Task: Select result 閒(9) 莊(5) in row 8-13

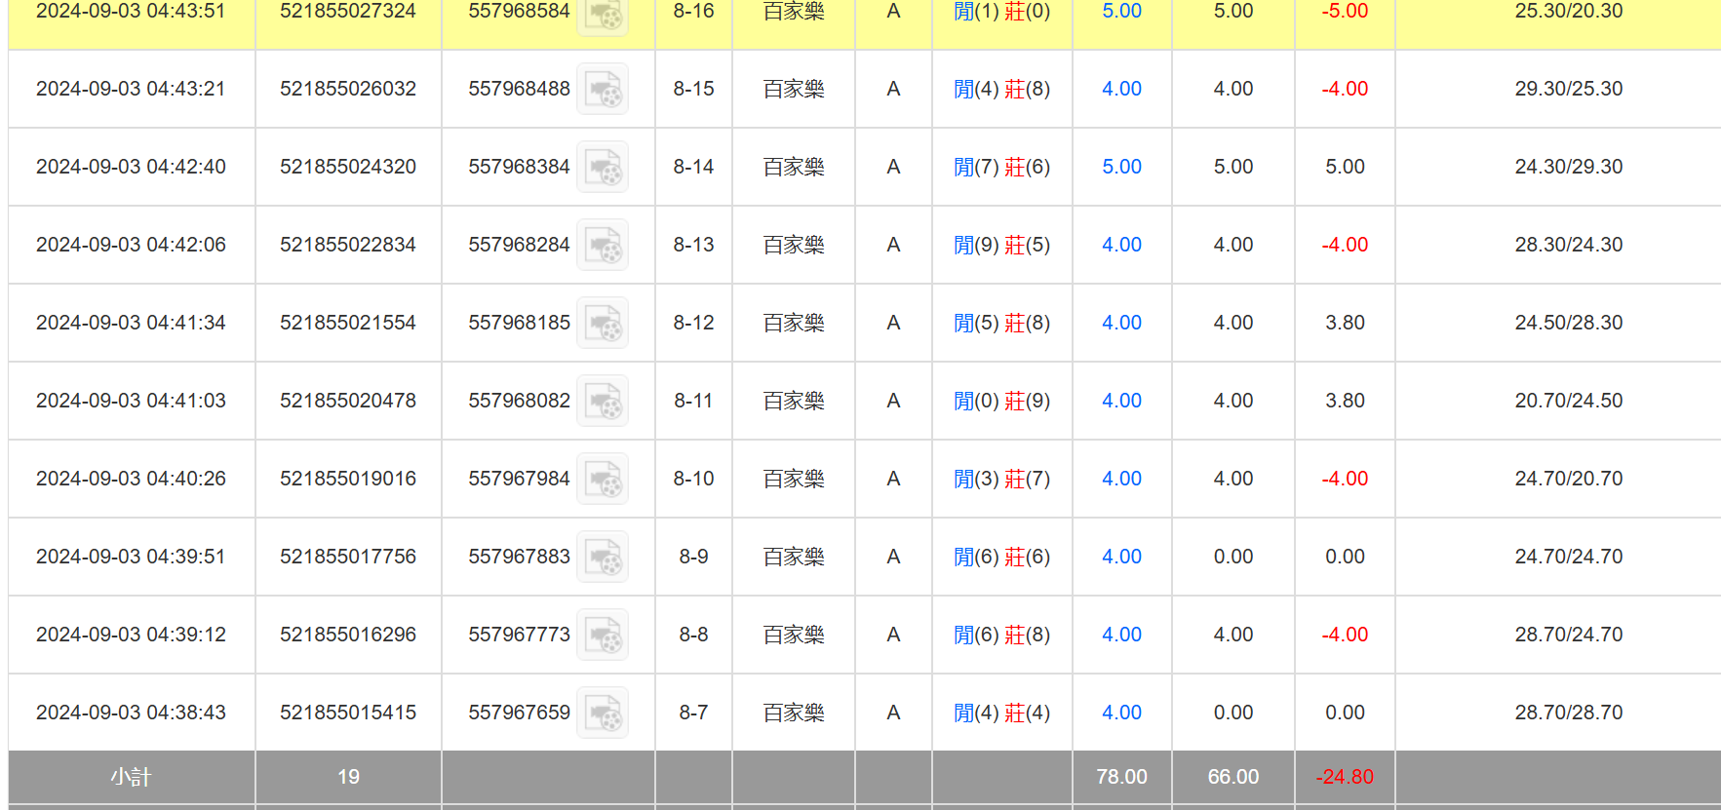Action: tap(1001, 245)
